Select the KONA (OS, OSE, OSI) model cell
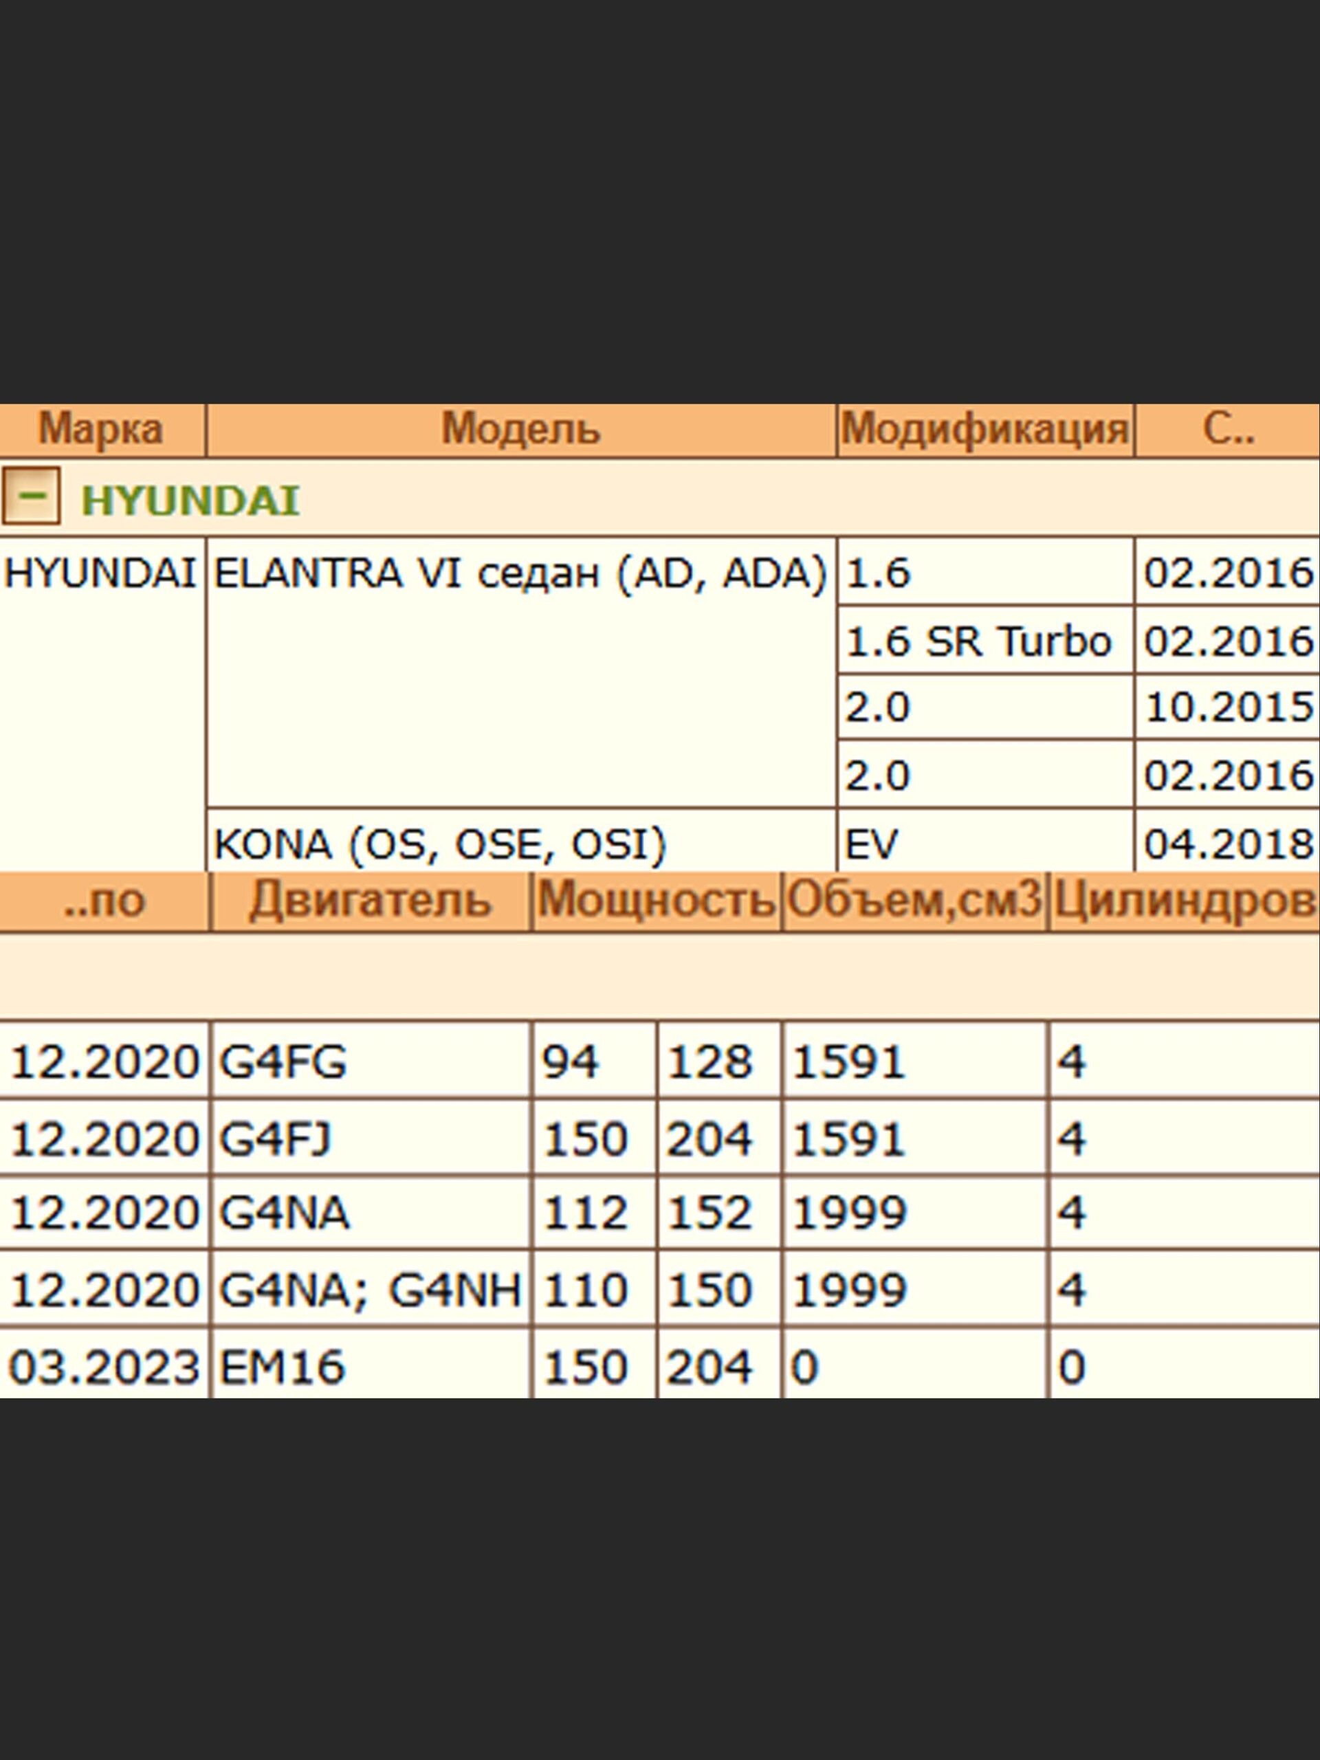The image size is (1320, 1760). tap(440, 844)
